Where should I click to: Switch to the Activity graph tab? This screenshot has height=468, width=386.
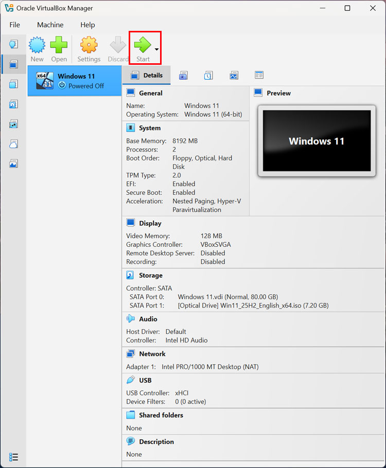click(x=234, y=76)
